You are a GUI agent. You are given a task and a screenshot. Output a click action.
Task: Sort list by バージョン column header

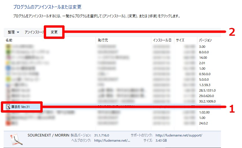coord(209,40)
